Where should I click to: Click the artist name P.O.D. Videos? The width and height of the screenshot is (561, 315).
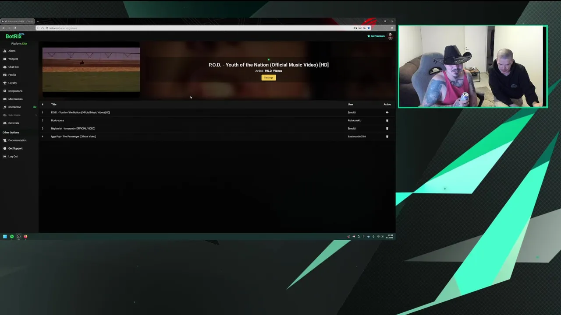tap(273, 71)
